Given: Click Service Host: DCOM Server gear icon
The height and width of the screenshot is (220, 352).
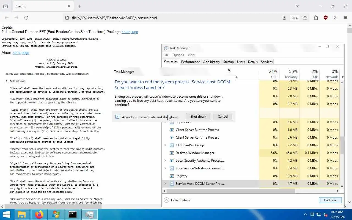Looking at the screenshot, I should [x=172, y=184].
